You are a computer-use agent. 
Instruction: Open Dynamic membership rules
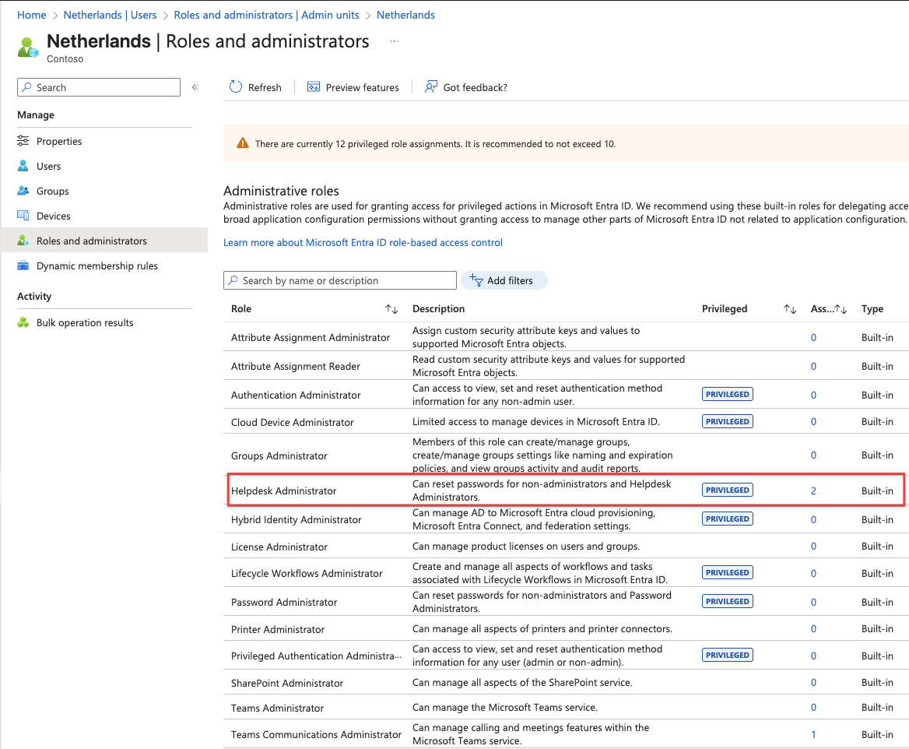click(97, 265)
